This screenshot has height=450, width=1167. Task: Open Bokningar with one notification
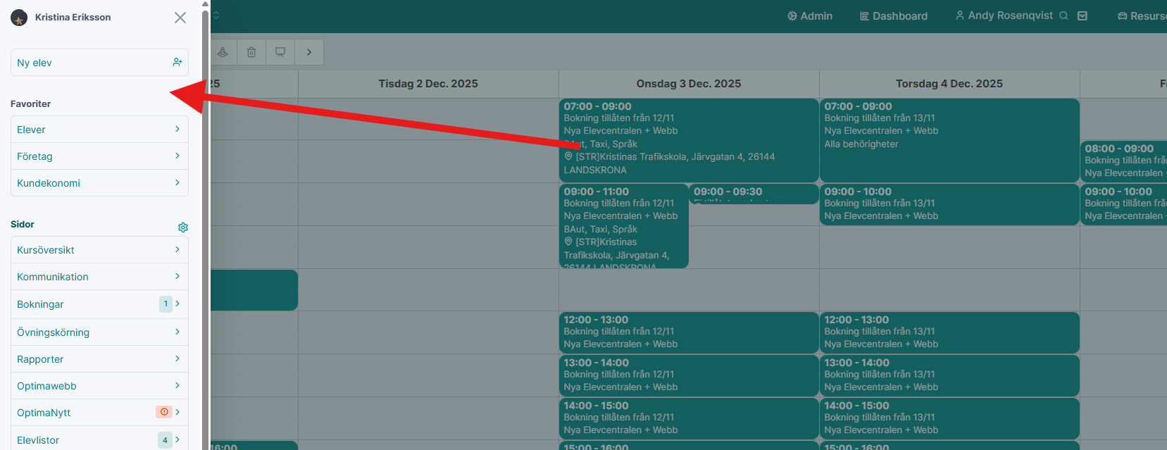pyautogui.click(x=99, y=304)
